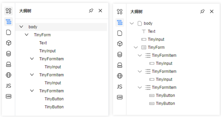Collapse the TinyForm node in left tree

pyautogui.click(x=27, y=35)
